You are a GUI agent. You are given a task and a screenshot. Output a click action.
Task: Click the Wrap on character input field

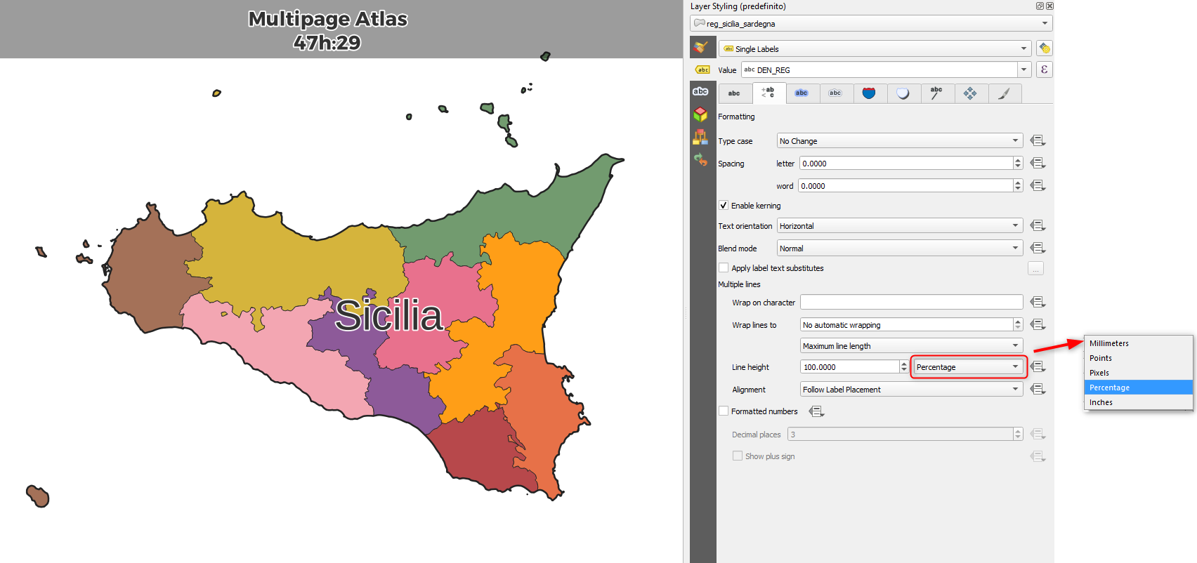click(911, 303)
